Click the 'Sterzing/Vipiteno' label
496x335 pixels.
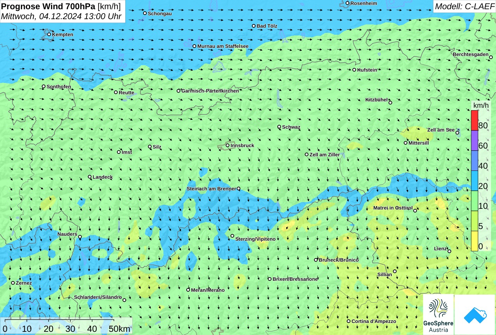pyautogui.click(x=255, y=239)
